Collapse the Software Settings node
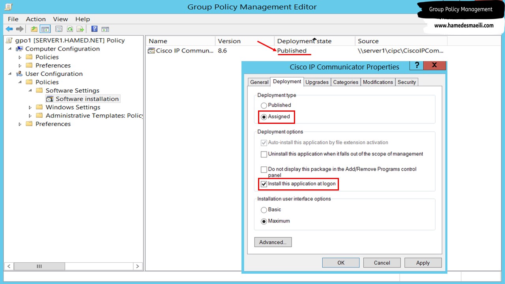This screenshot has height=284, width=505. [30, 90]
